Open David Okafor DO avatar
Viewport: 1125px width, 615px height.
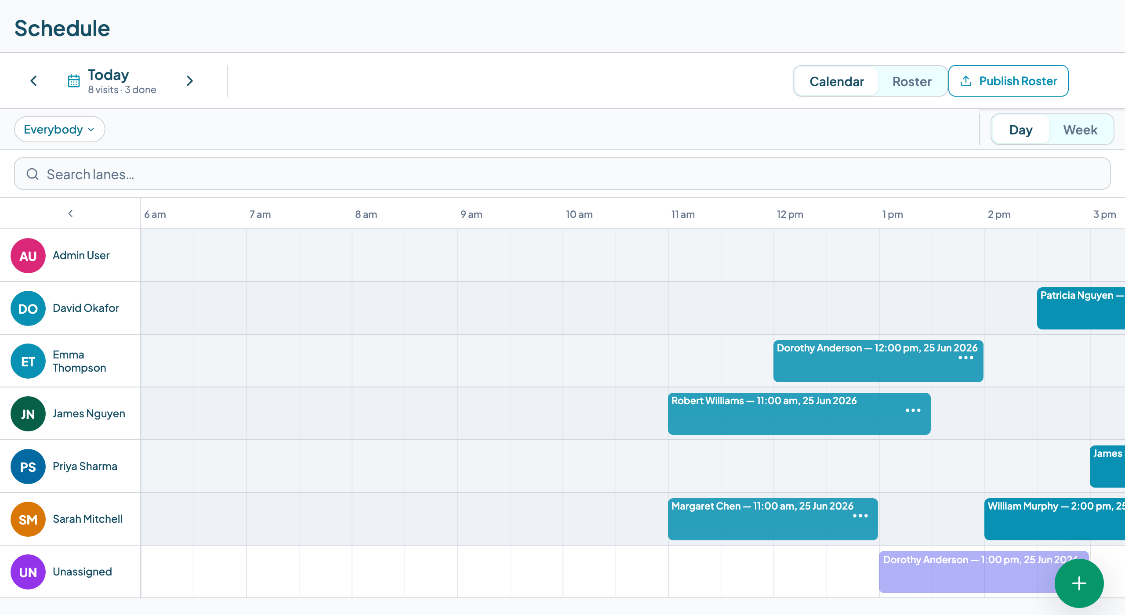28,308
